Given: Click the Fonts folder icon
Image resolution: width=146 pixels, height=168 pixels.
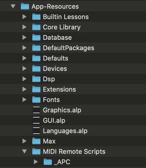Looking at the screenshot, I should pyautogui.click(x=36, y=100).
